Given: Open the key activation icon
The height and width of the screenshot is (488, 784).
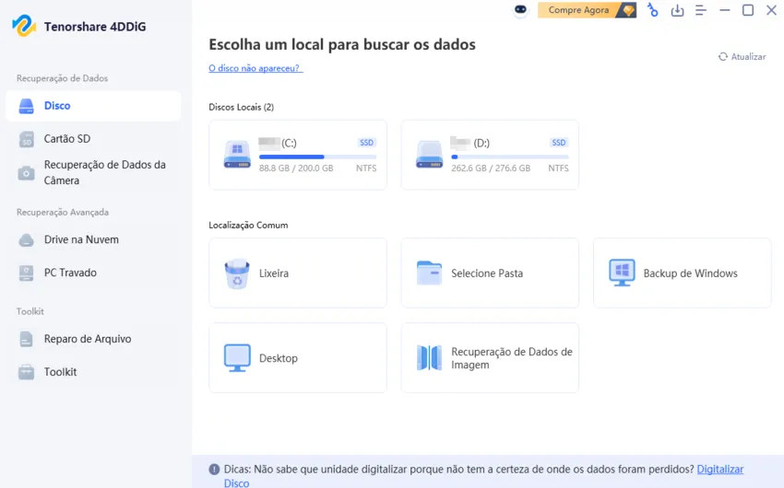Looking at the screenshot, I should click(652, 10).
